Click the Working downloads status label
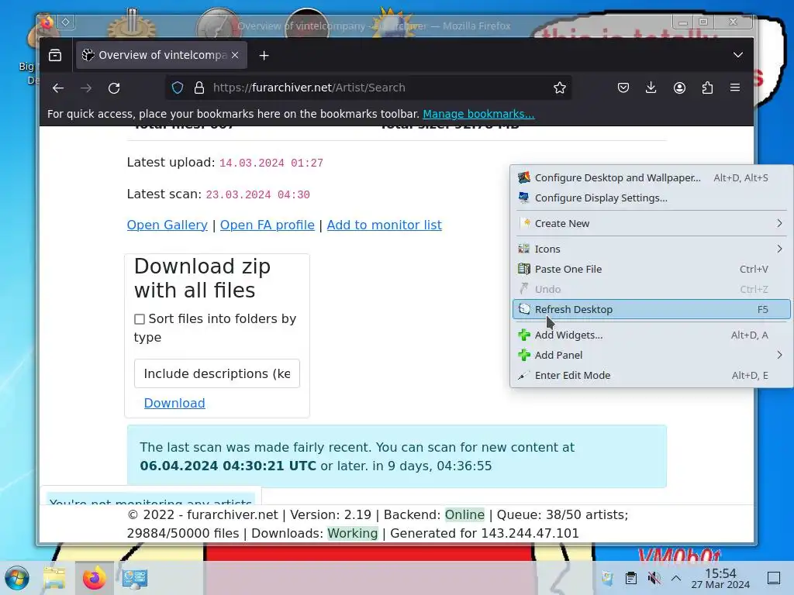This screenshot has height=595, width=794. tap(353, 534)
